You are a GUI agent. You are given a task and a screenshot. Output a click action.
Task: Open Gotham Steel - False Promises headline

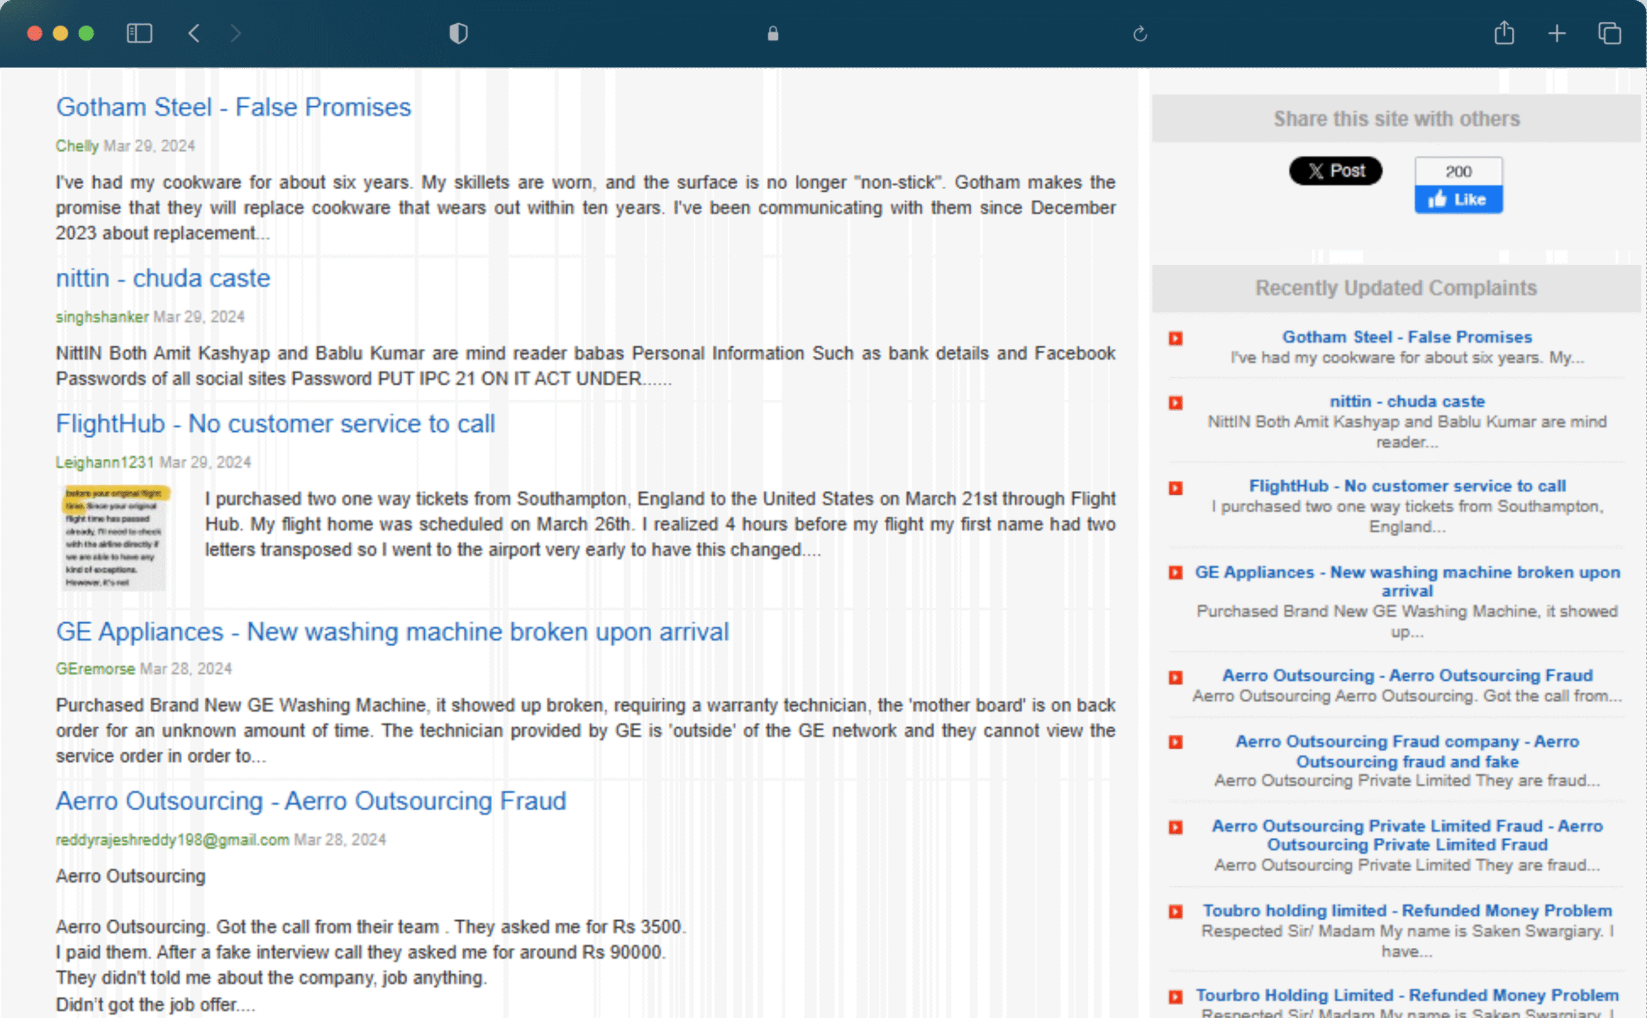click(233, 107)
